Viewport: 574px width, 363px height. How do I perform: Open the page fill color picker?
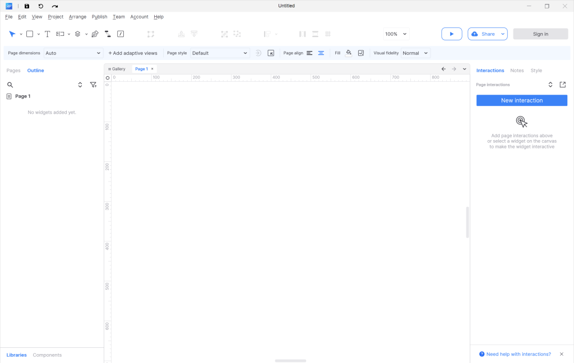(x=349, y=53)
